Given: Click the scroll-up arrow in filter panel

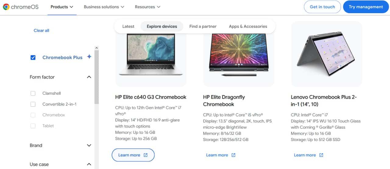Looking at the screenshot, I should tap(97, 48).
